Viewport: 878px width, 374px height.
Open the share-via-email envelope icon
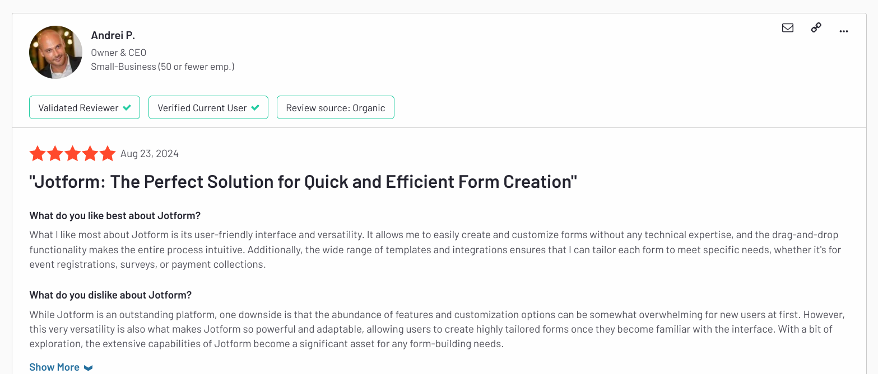(x=788, y=27)
